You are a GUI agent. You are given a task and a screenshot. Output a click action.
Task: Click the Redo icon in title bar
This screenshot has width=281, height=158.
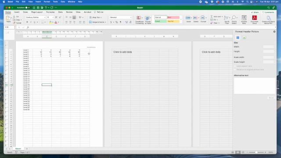click(x=52, y=8)
